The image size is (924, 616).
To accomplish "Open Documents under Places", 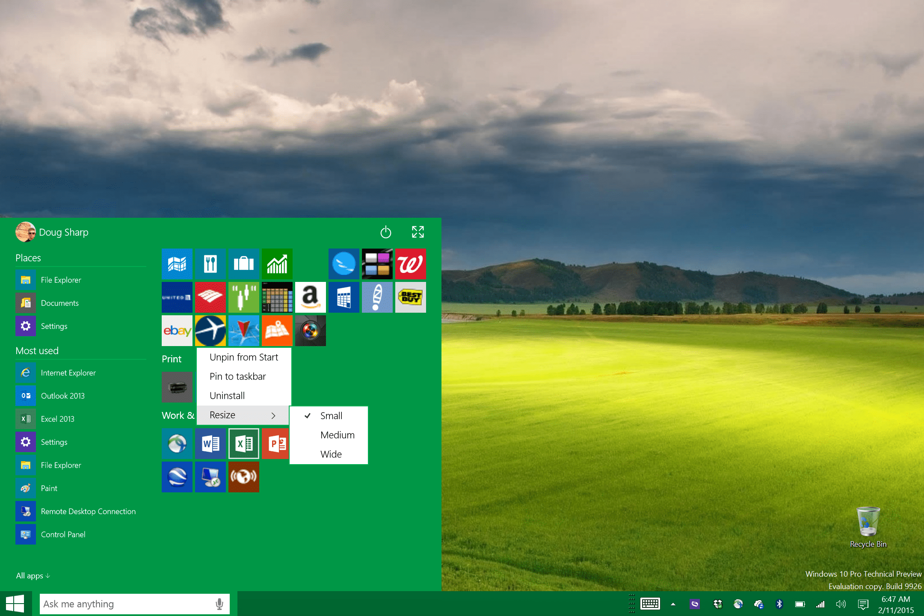I will [80, 303].
